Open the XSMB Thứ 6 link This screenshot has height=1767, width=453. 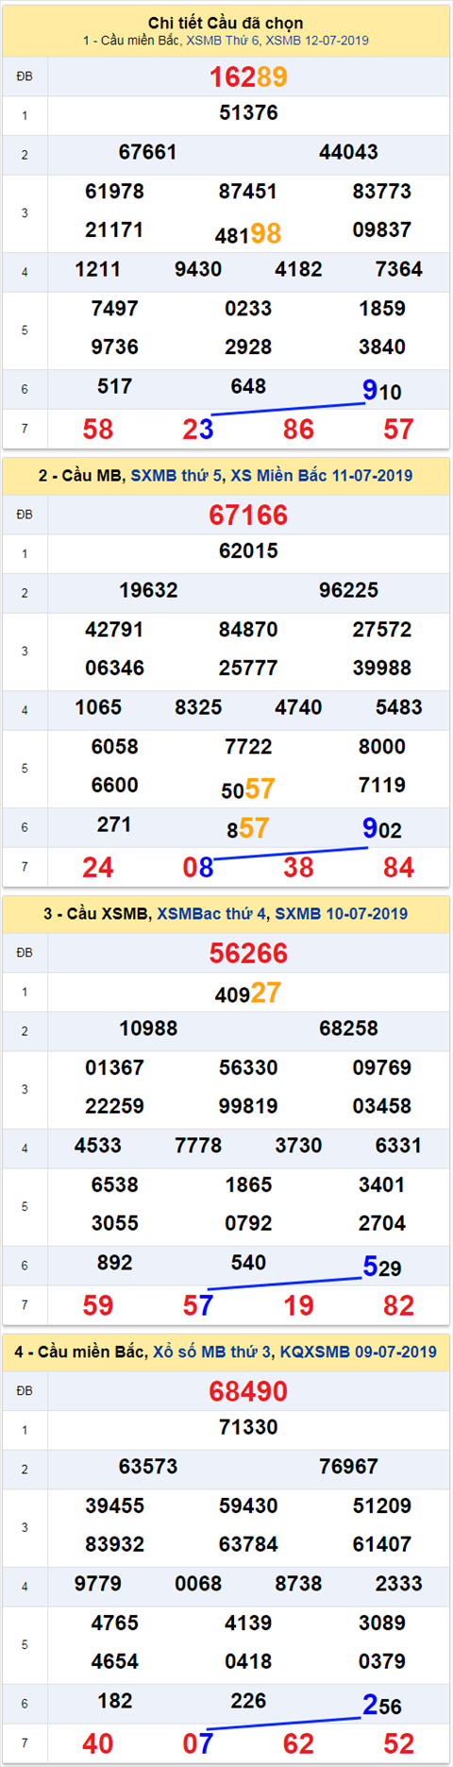[222, 41]
